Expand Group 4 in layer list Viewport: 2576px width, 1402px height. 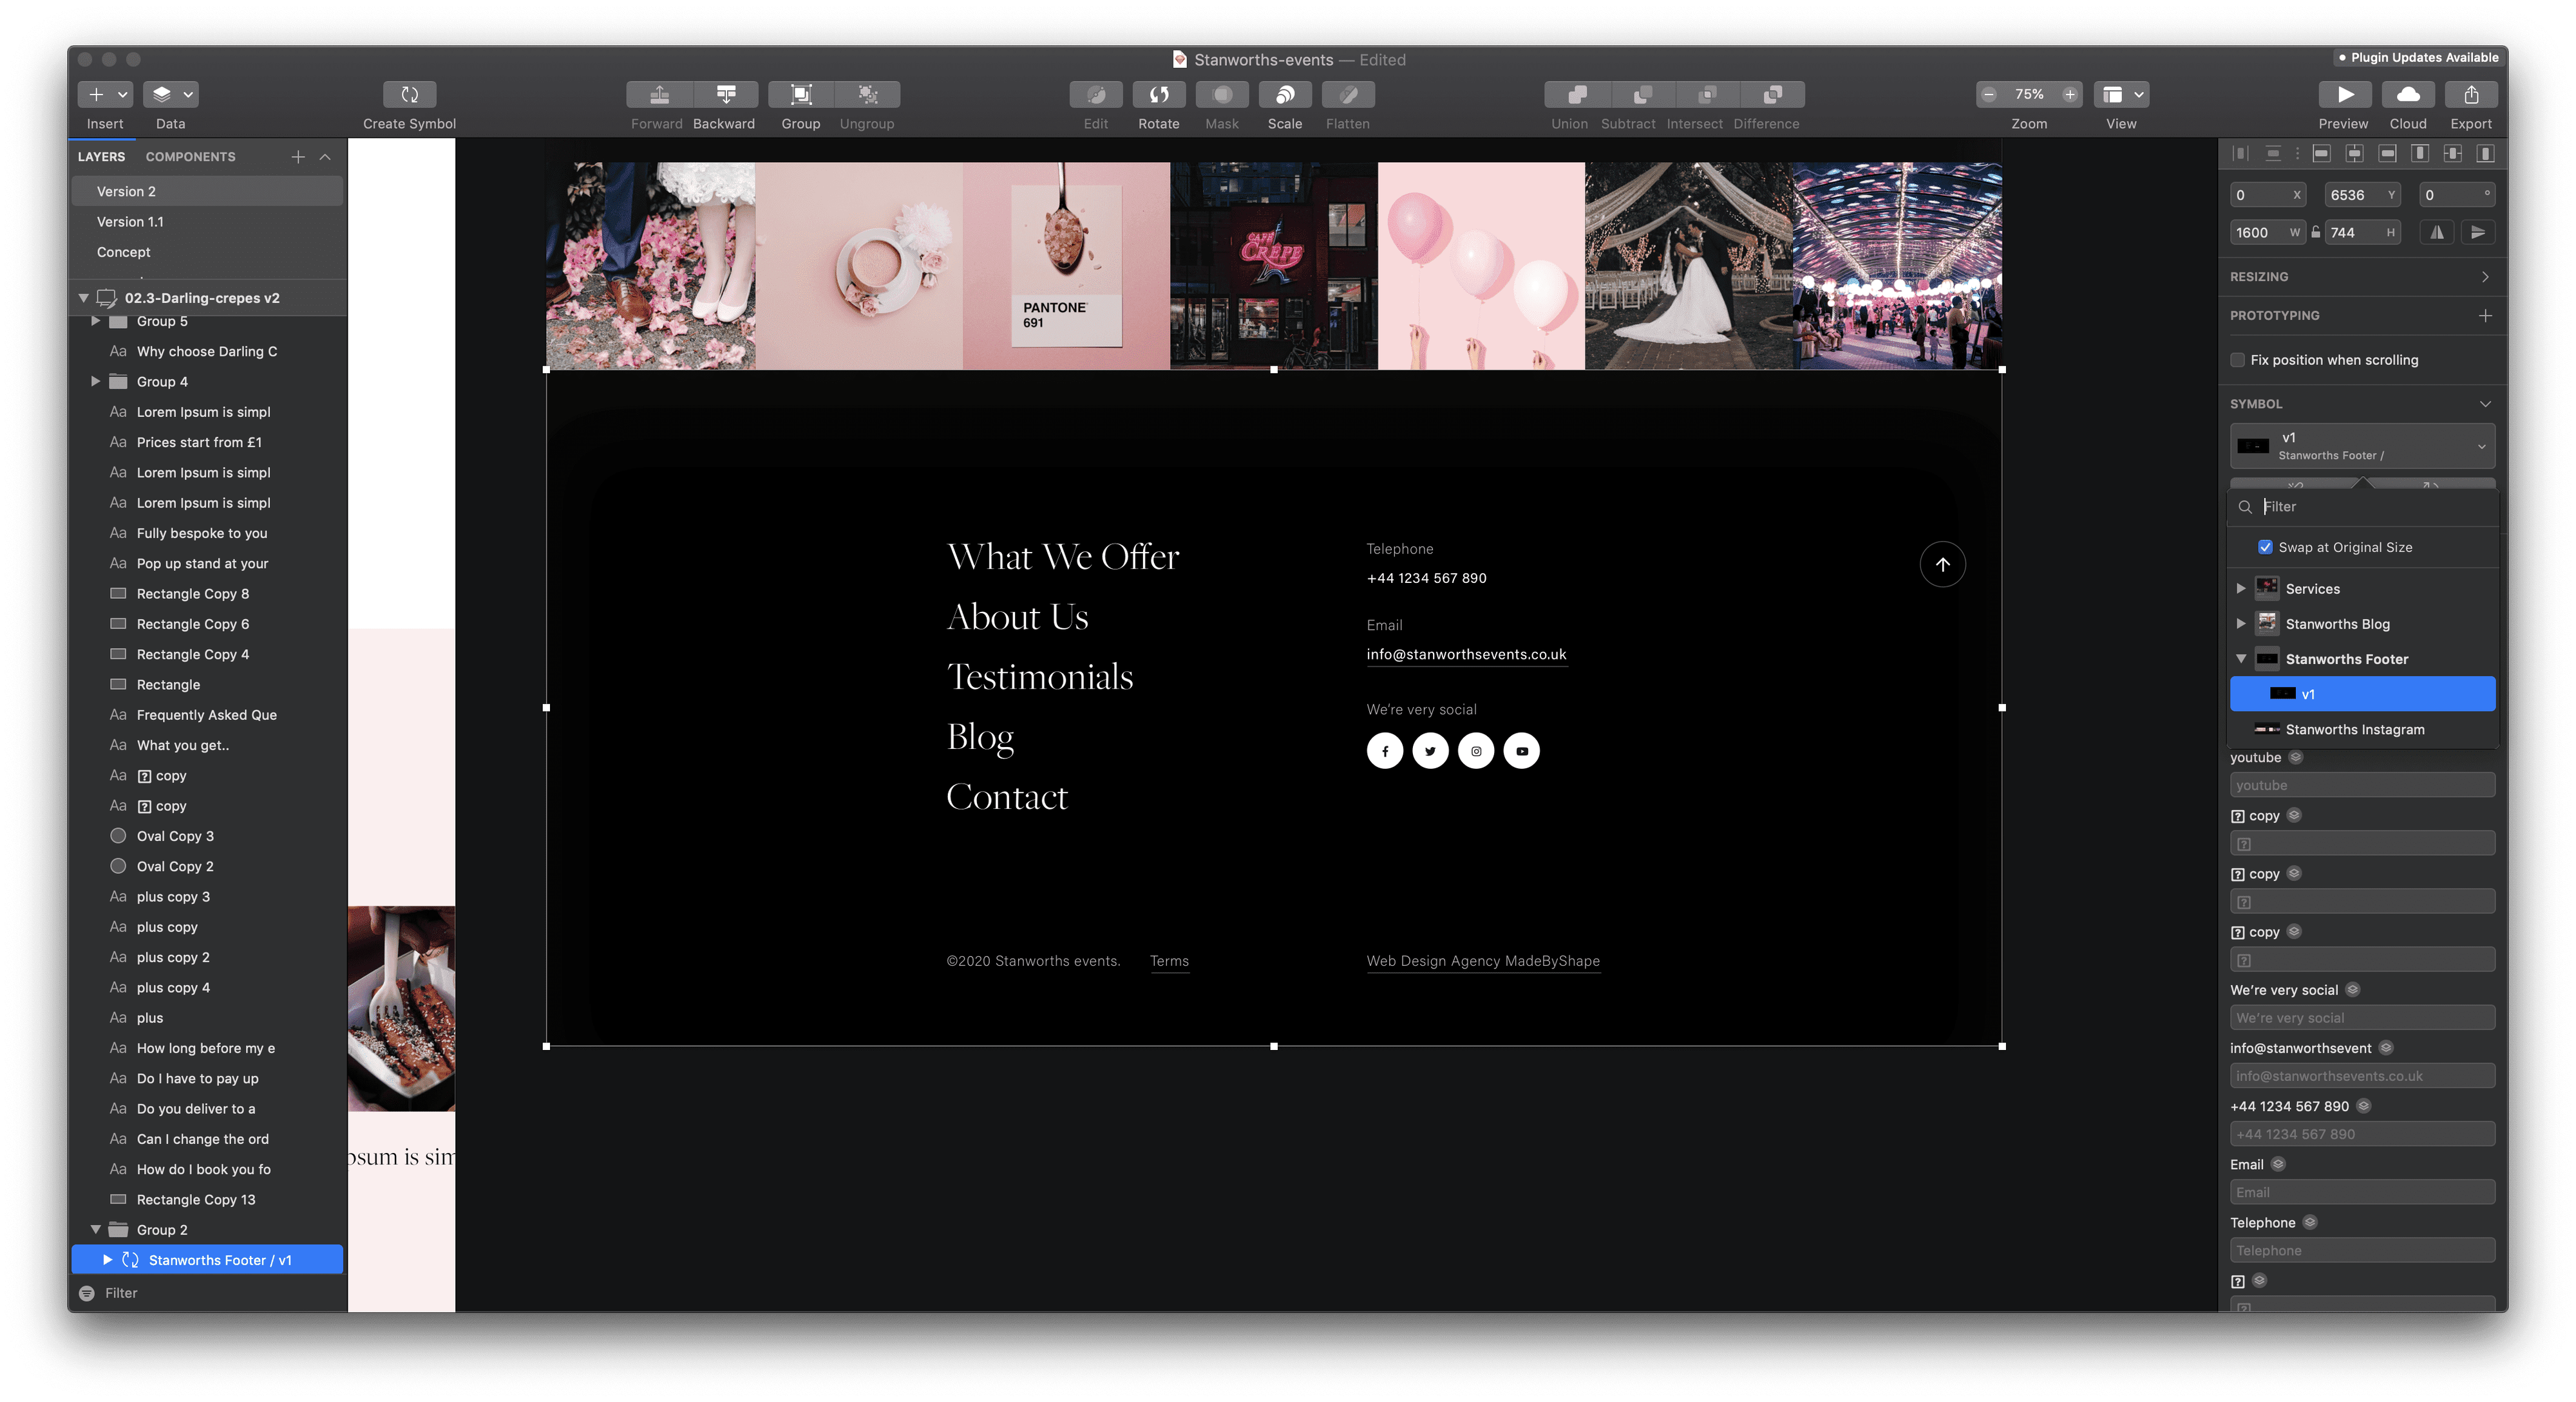point(95,381)
